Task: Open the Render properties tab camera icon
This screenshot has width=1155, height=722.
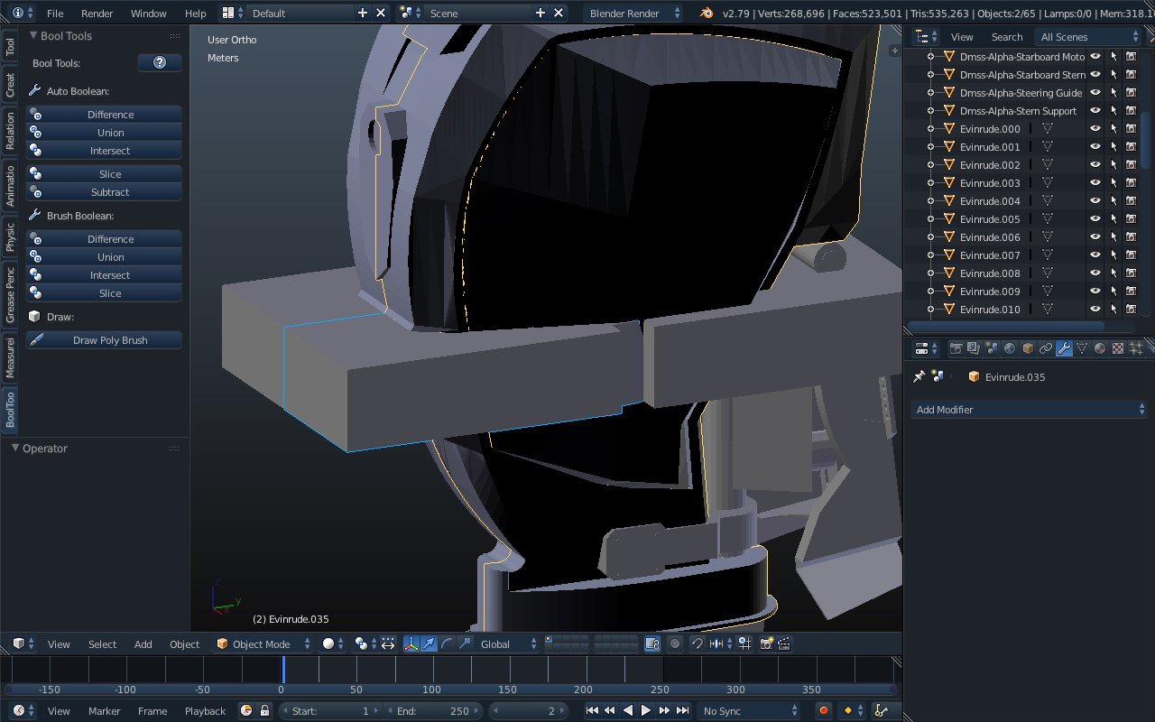Action: click(x=956, y=347)
